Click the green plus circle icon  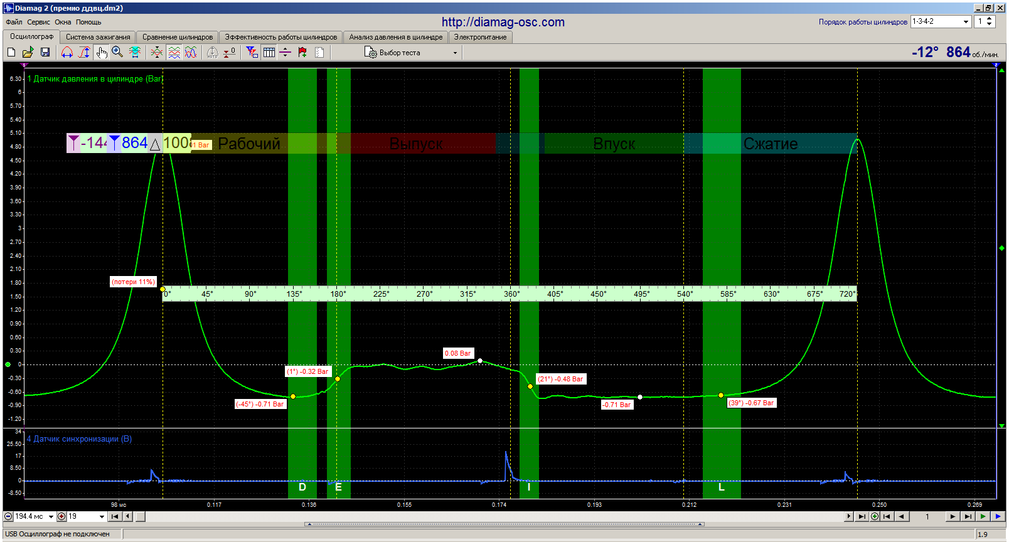875,516
